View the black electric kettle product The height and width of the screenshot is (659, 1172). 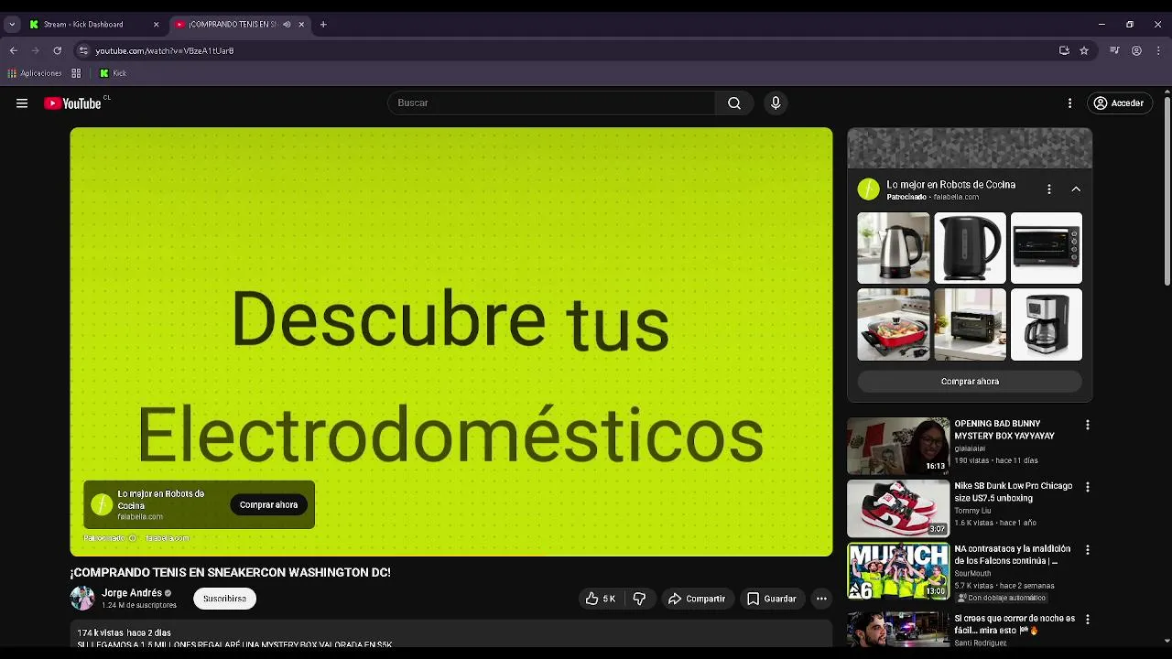(x=970, y=248)
